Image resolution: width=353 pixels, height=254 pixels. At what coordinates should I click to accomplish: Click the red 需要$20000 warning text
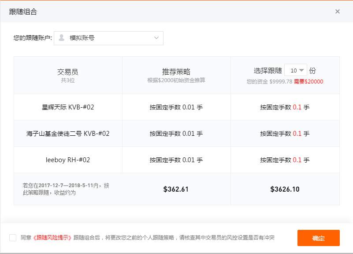[x=308, y=82]
